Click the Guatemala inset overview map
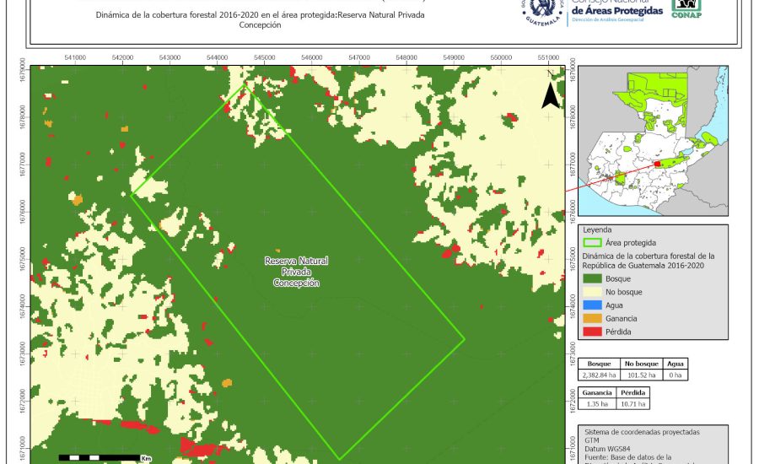This screenshot has width=759, height=464. click(660, 142)
